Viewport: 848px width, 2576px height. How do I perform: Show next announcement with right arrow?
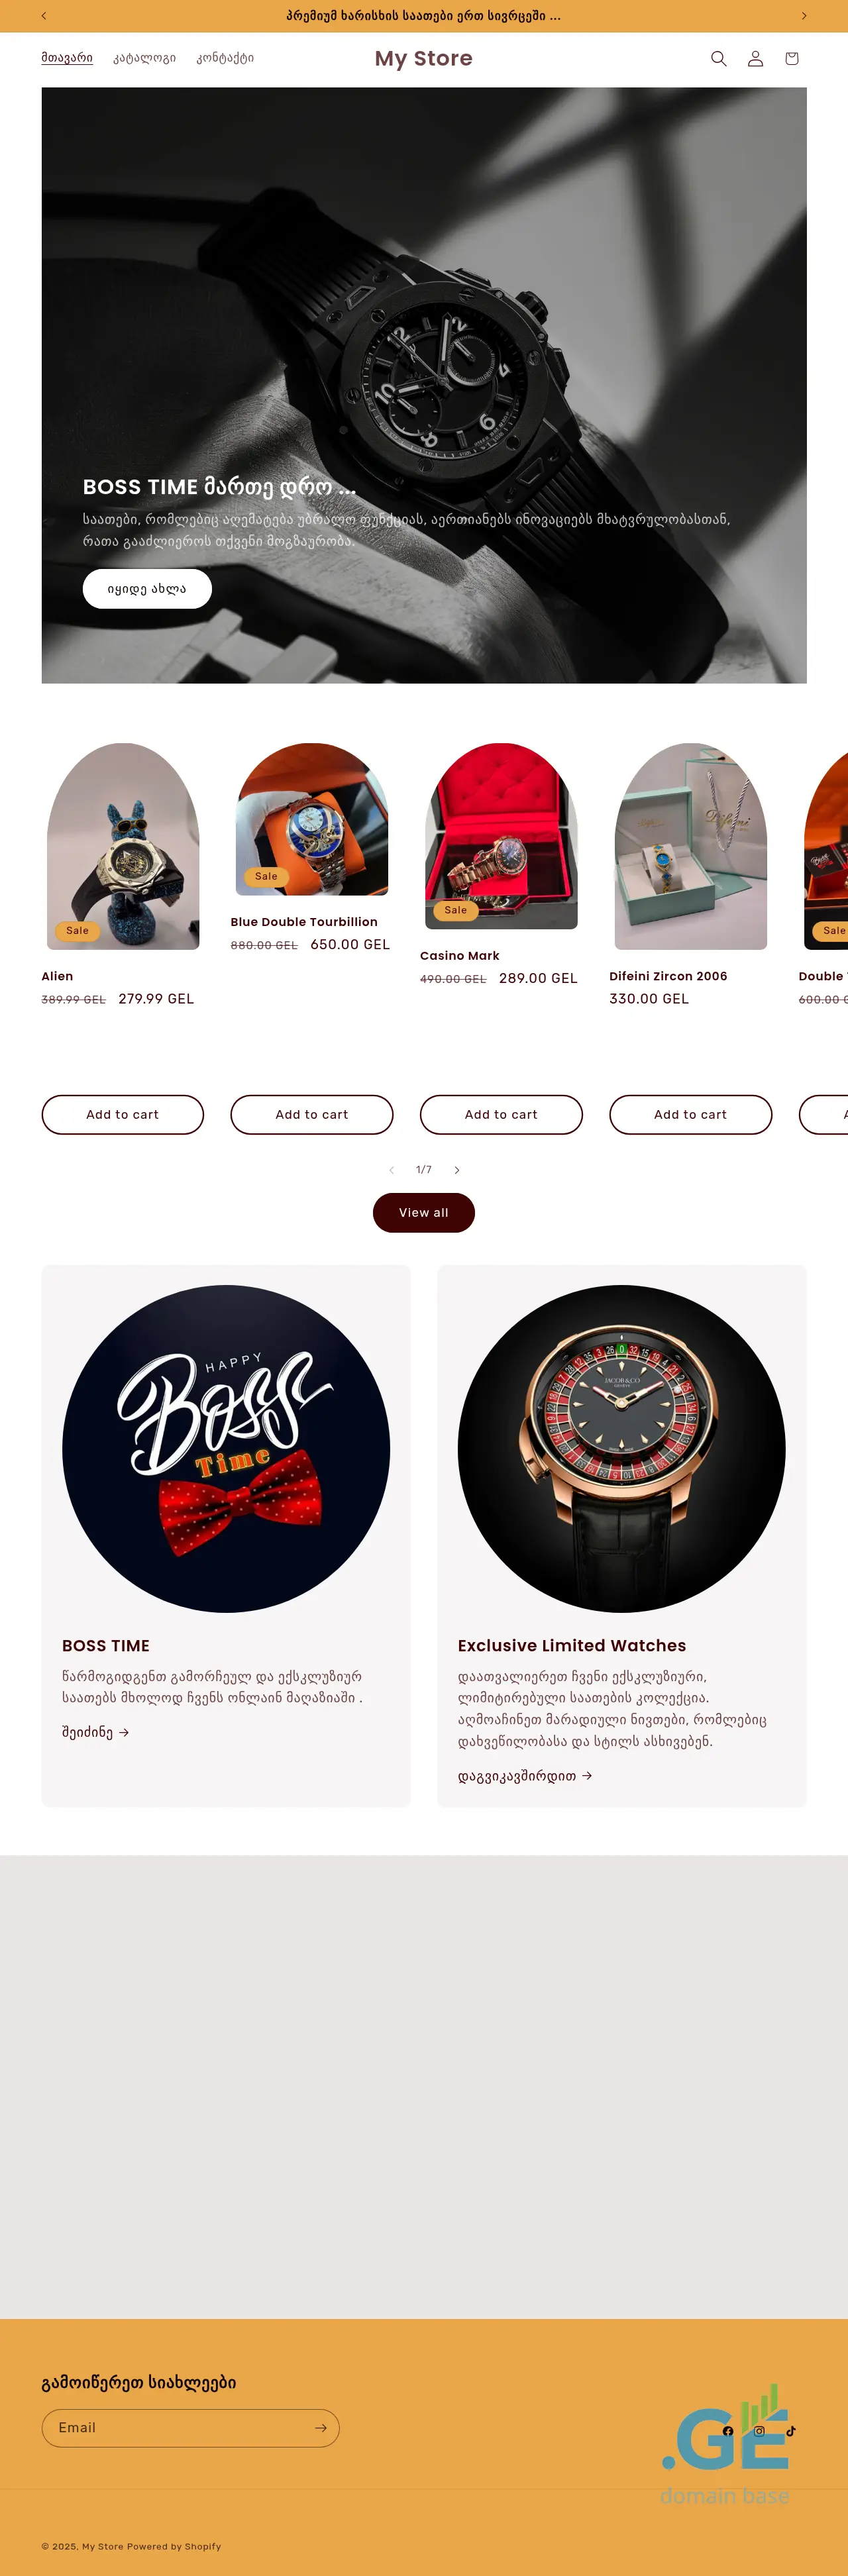click(803, 16)
